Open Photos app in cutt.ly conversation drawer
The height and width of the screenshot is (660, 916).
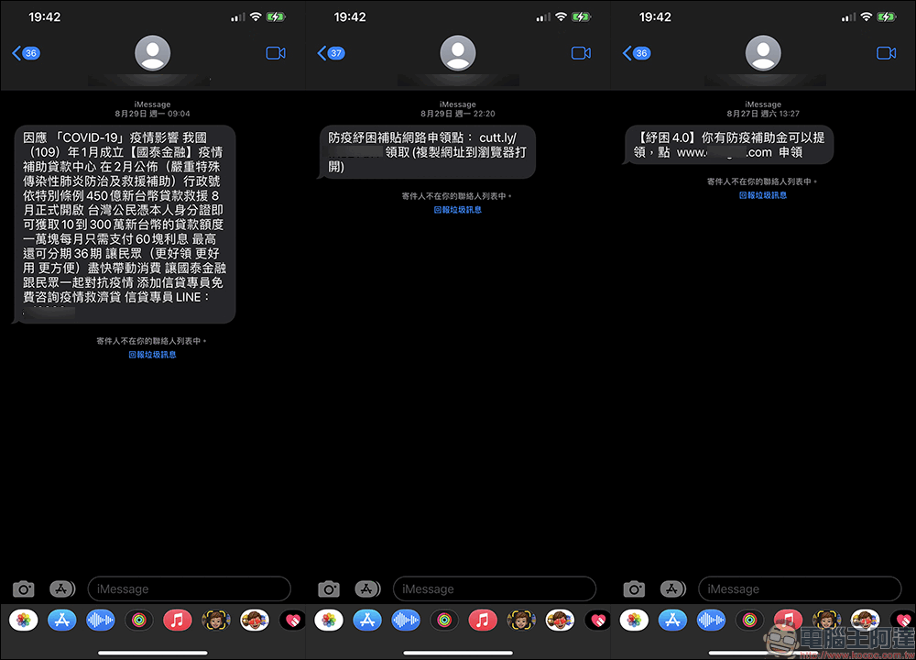[x=329, y=620]
